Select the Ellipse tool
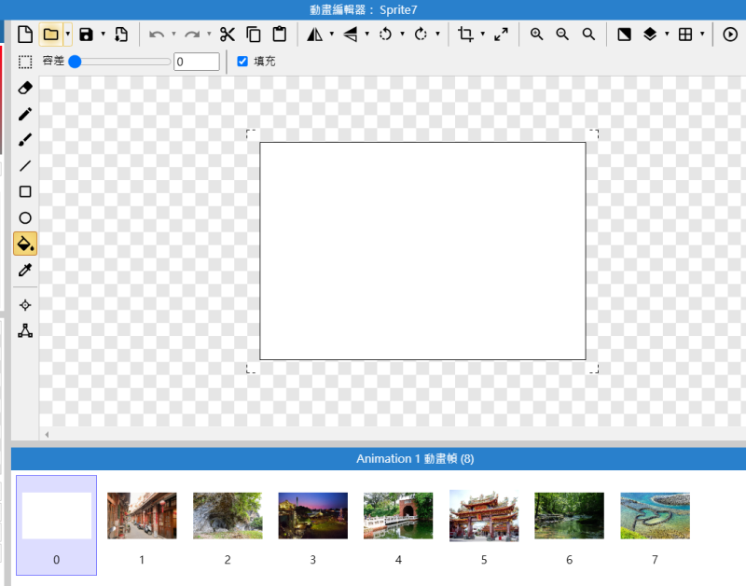 25,218
